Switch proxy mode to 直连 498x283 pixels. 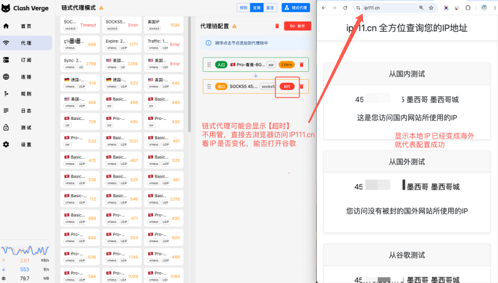pyautogui.click(x=270, y=8)
